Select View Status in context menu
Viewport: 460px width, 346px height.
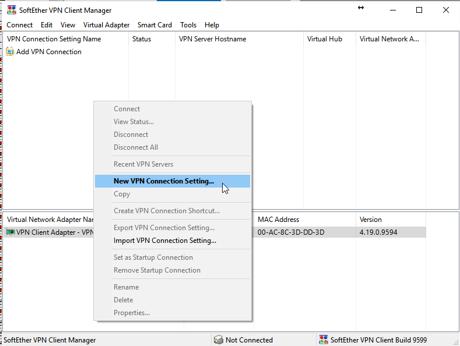173,122
